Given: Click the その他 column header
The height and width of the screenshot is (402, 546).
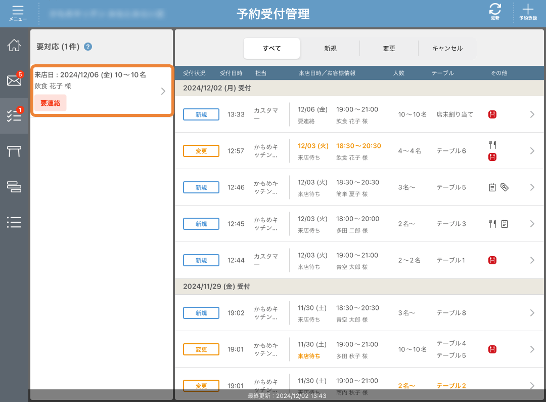Looking at the screenshot, I should [x=498, y=73].
